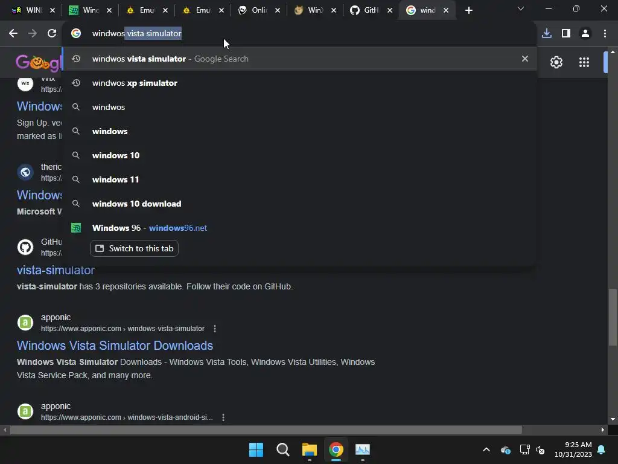This screenshot has height=464, width=618.
Task: Select 'windwos xp simulator' suggestion
Action: click(x=299, y=83)
